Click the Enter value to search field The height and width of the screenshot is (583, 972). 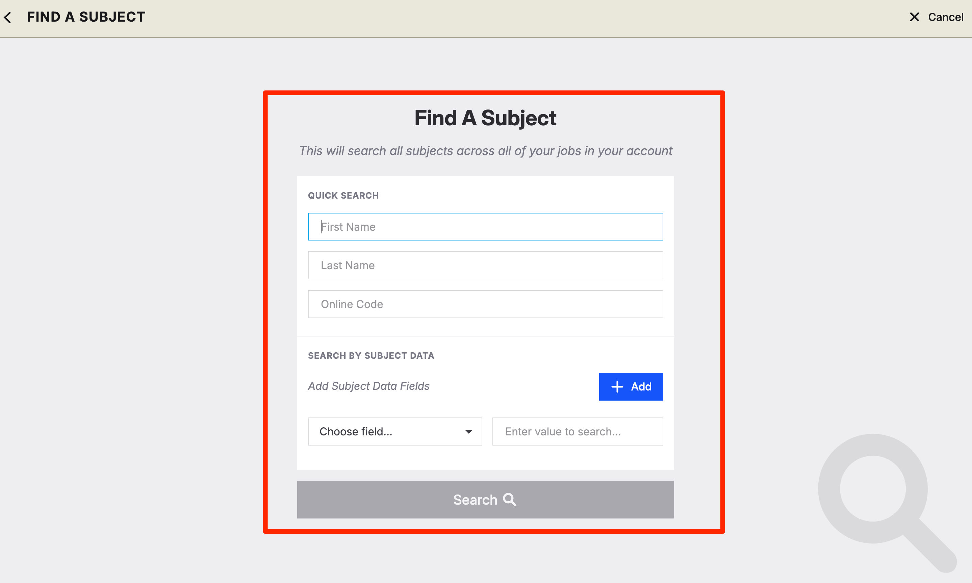[578, 431]
